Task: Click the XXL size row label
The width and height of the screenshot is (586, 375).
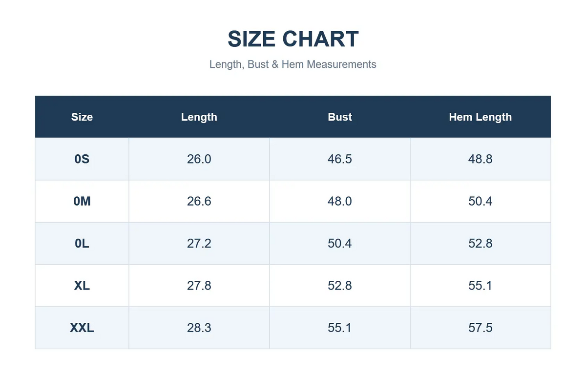Action: (82, 328)
